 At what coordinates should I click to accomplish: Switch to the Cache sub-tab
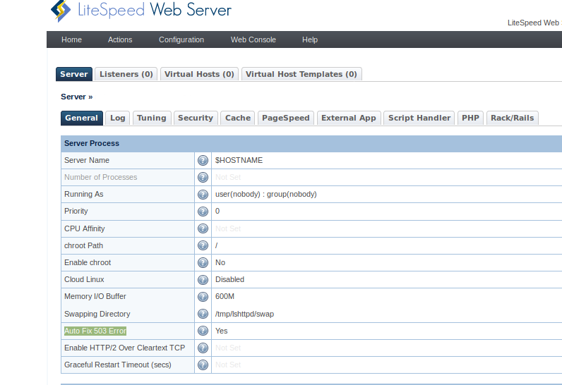[x=238, y=118]
